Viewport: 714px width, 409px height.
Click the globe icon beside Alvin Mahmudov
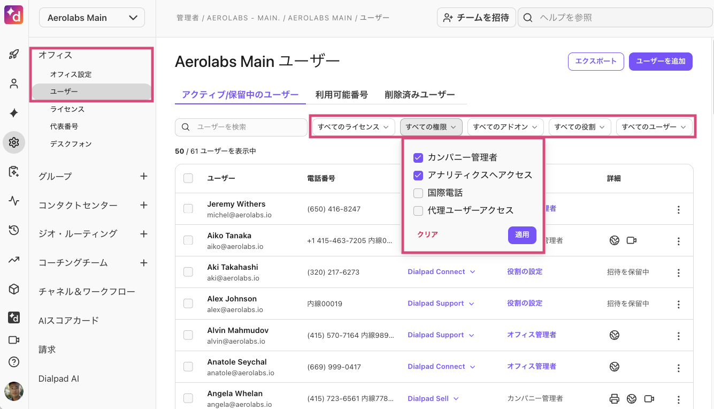pyautogui.click(x=614, y=335)
